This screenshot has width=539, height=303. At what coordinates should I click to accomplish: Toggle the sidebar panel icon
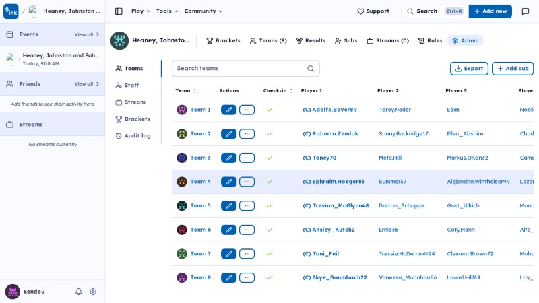(x=119, y=11)
